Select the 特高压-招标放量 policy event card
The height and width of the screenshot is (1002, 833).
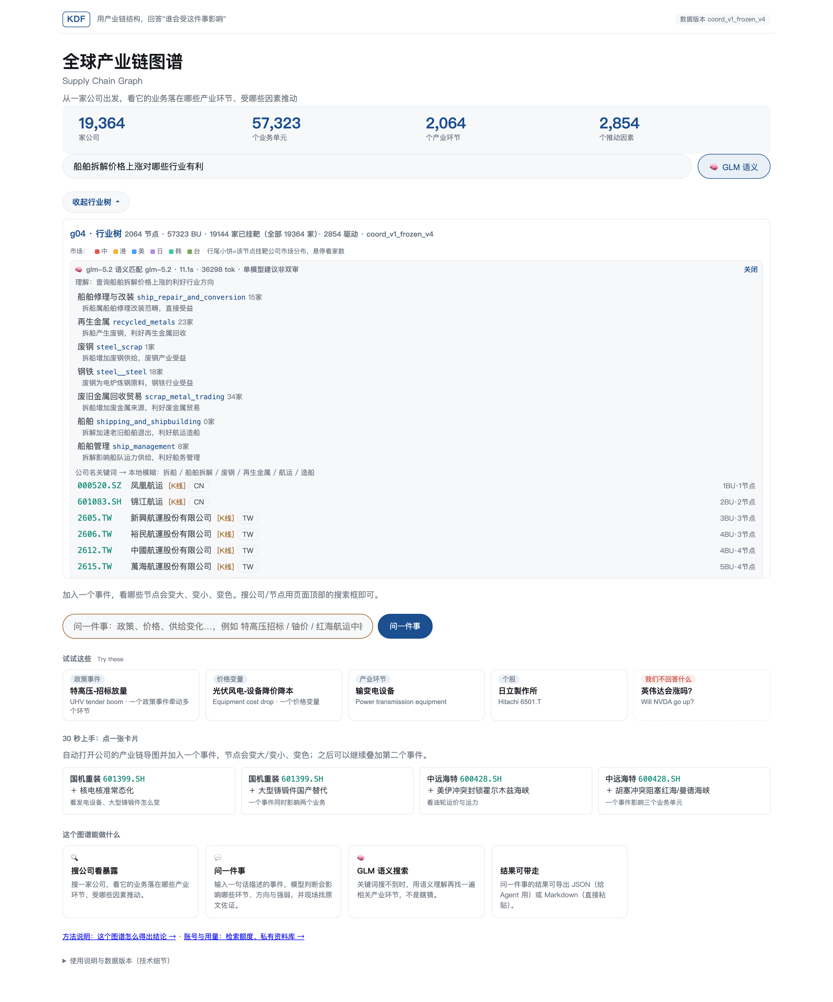131,695
